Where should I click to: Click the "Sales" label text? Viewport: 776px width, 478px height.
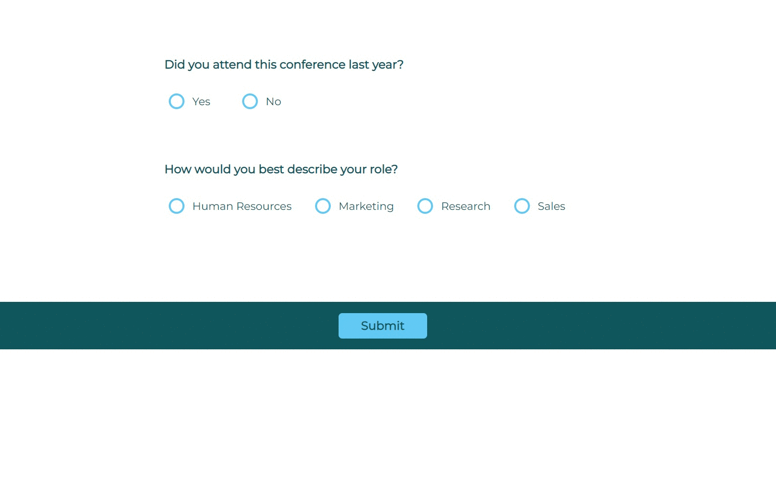pyautogui.click(x=551, y=206)
